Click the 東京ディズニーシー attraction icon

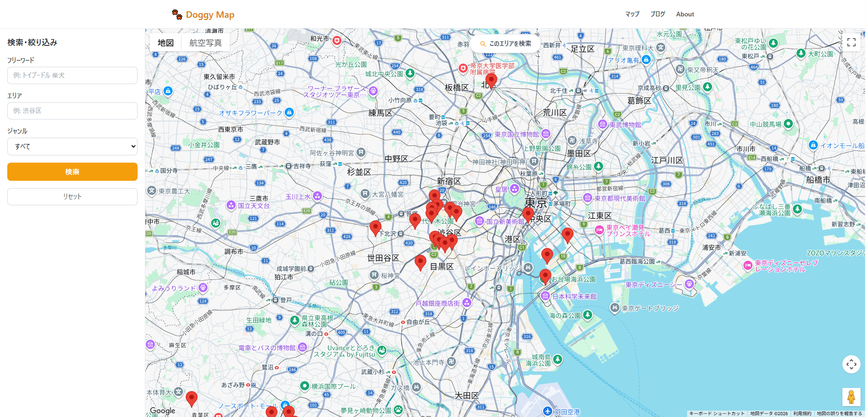point(689,284)
